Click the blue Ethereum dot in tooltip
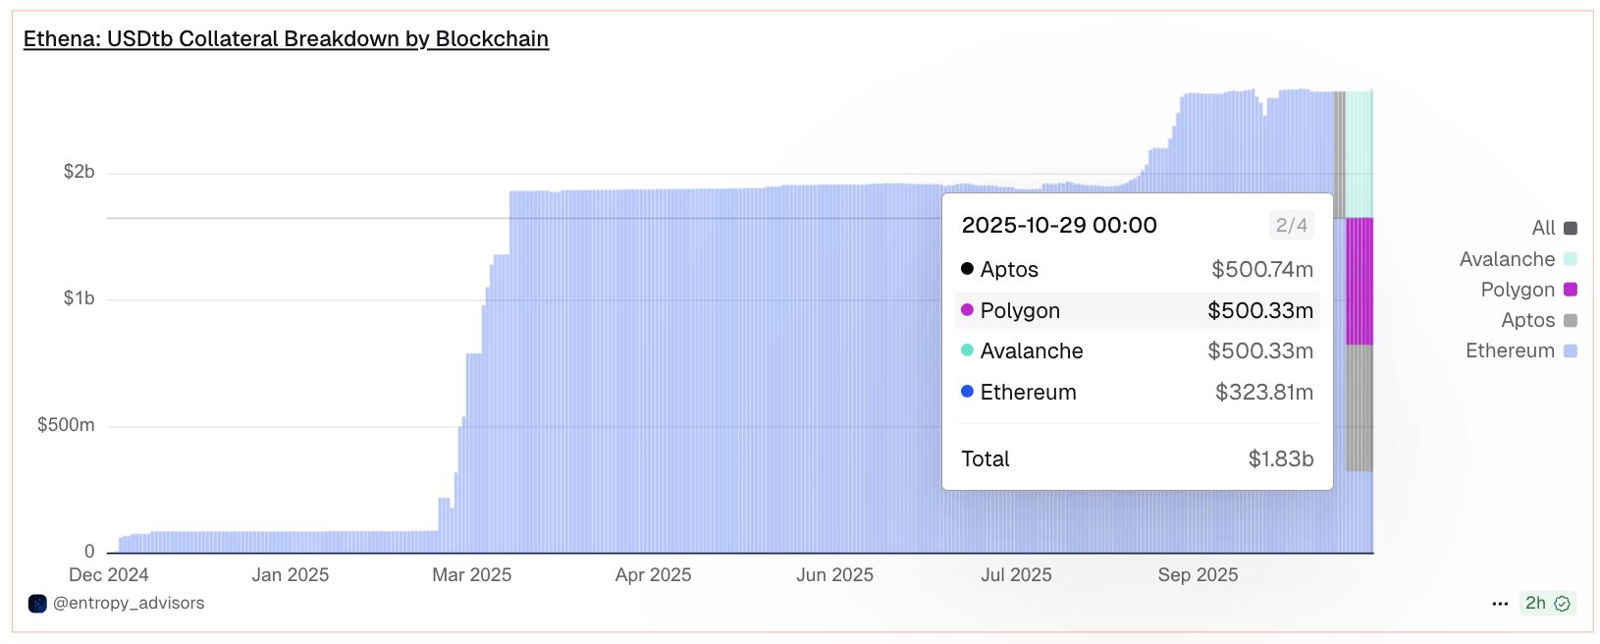Viewport: 1600px width, 644px height. click(967, 392)
